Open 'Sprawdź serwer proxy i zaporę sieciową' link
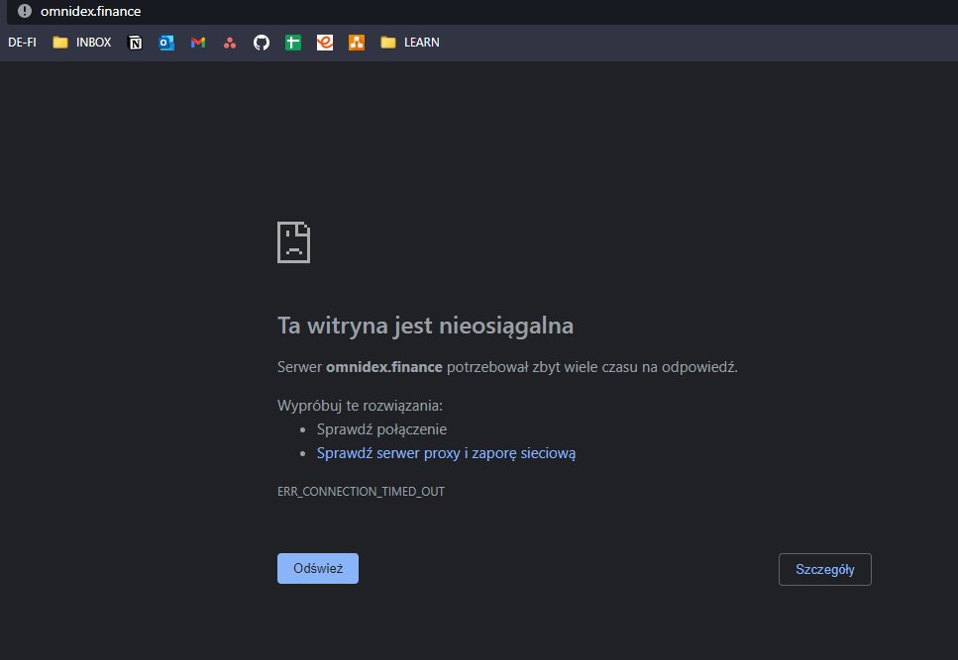This screenshot has width=958, height=660. pyautogui.click(x=446, y=453)
